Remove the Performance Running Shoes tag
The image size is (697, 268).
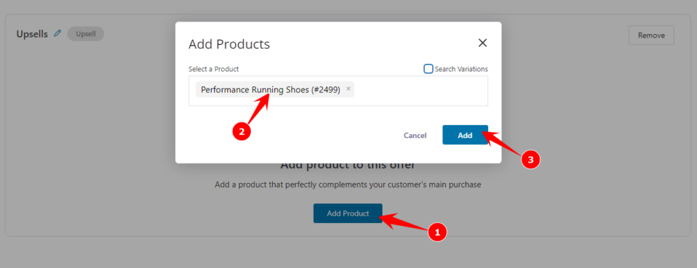tap(348, 89)
